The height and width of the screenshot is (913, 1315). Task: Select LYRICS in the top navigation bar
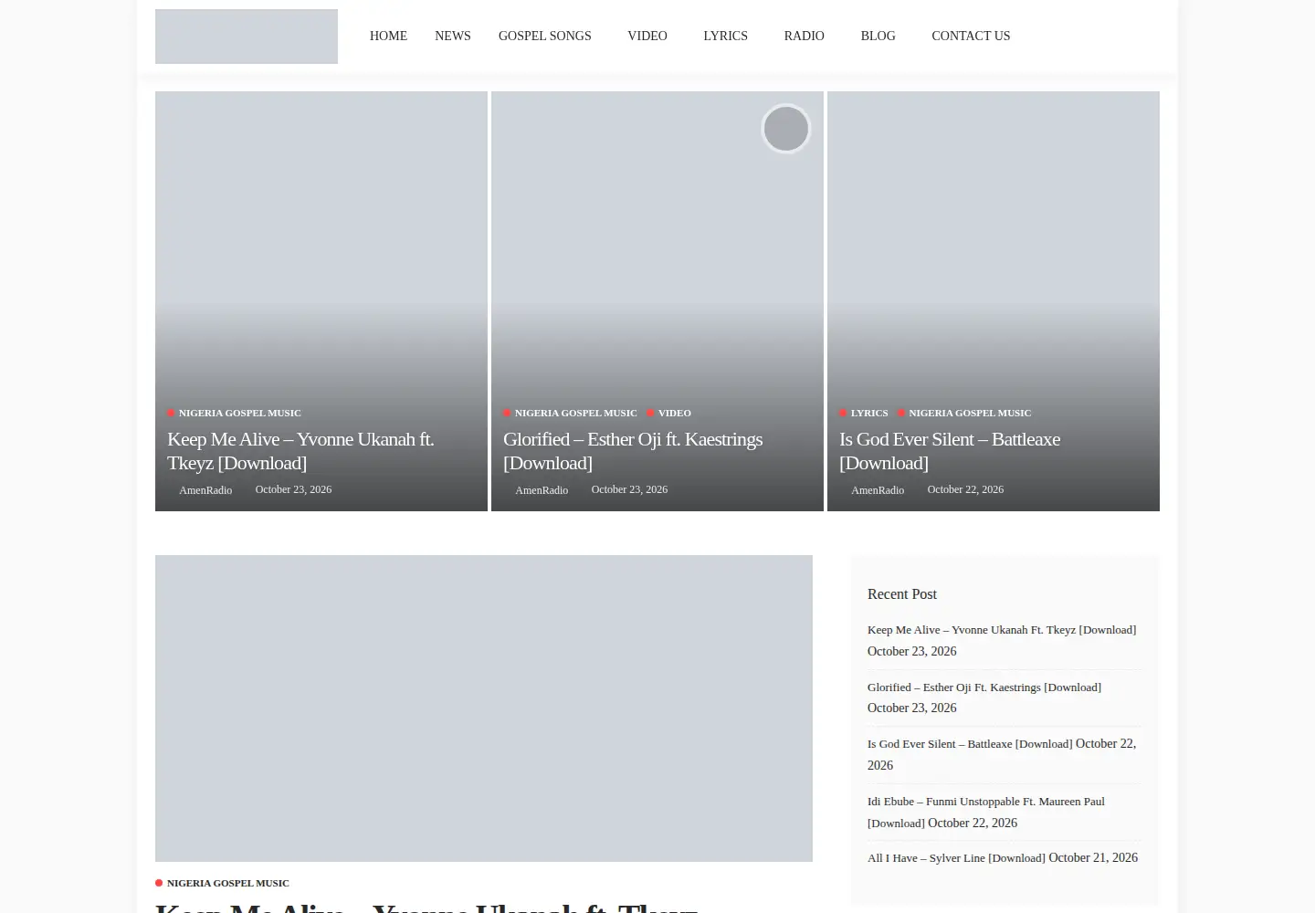726,37
